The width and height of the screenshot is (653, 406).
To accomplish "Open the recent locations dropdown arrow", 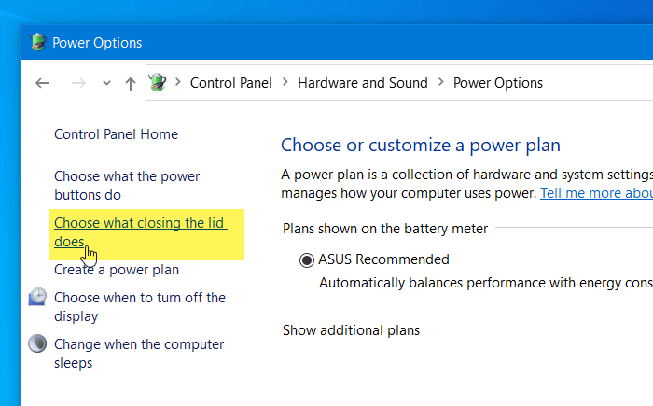I will [x=106, y=83].
